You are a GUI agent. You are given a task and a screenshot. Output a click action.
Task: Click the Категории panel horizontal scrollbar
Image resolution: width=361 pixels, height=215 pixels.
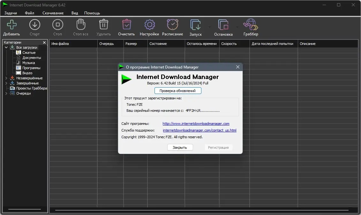coord(24,209)
